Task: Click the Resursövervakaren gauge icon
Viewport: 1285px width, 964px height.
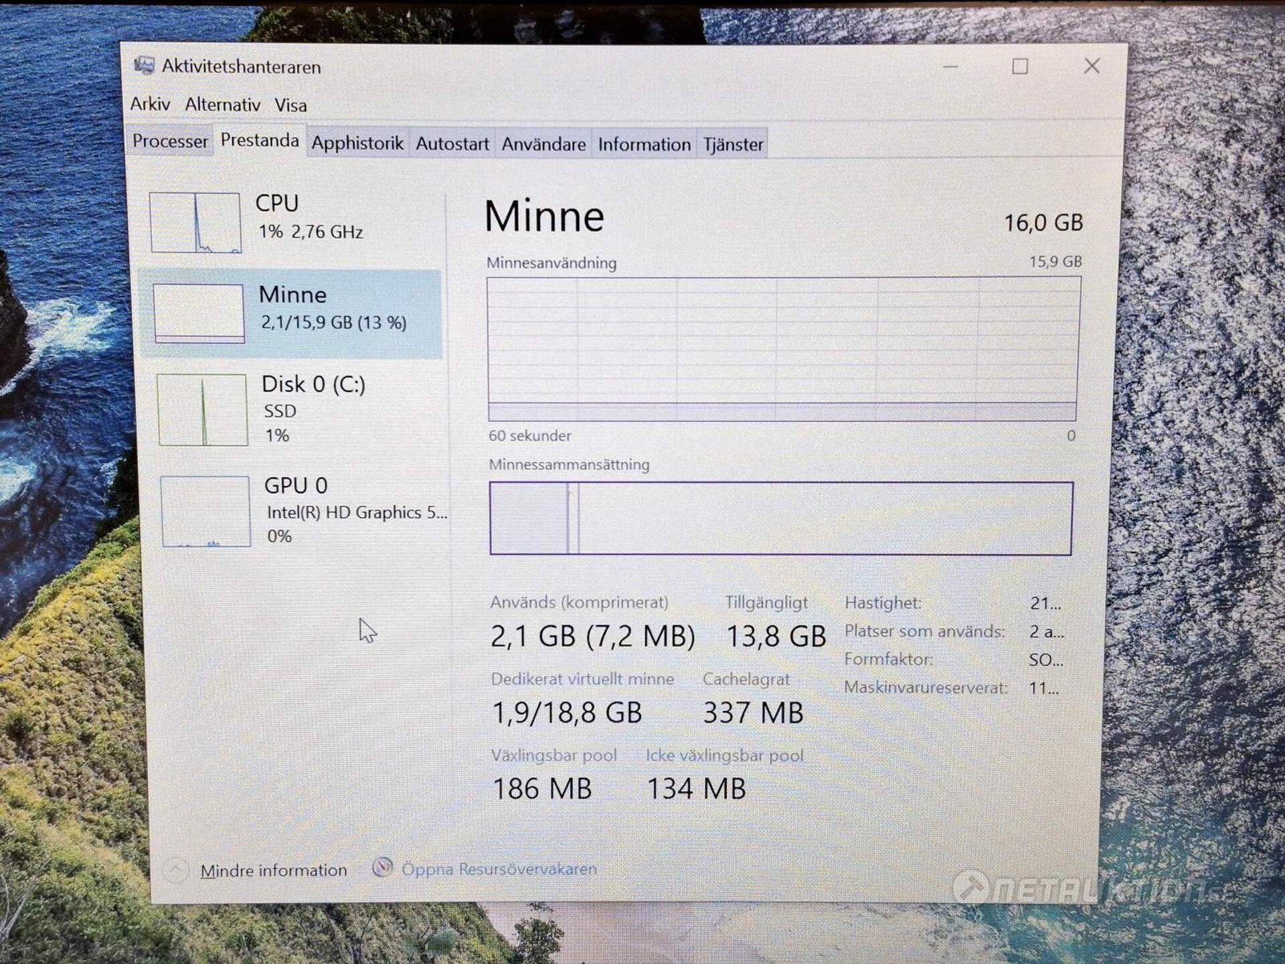Action: coord(382,868)
